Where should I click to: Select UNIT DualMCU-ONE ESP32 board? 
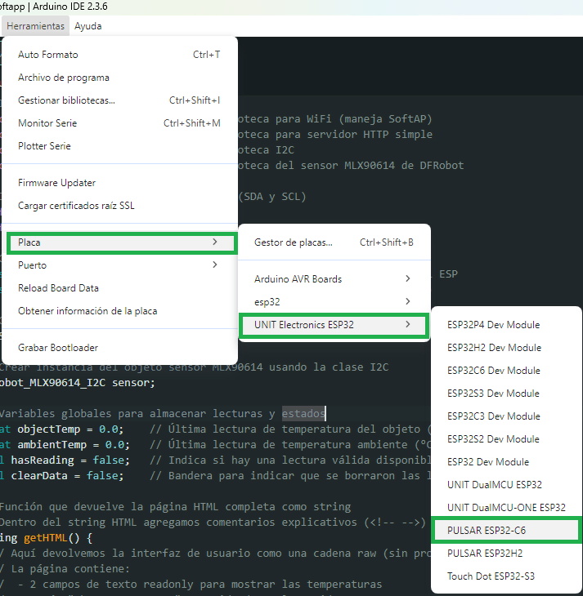506,508
